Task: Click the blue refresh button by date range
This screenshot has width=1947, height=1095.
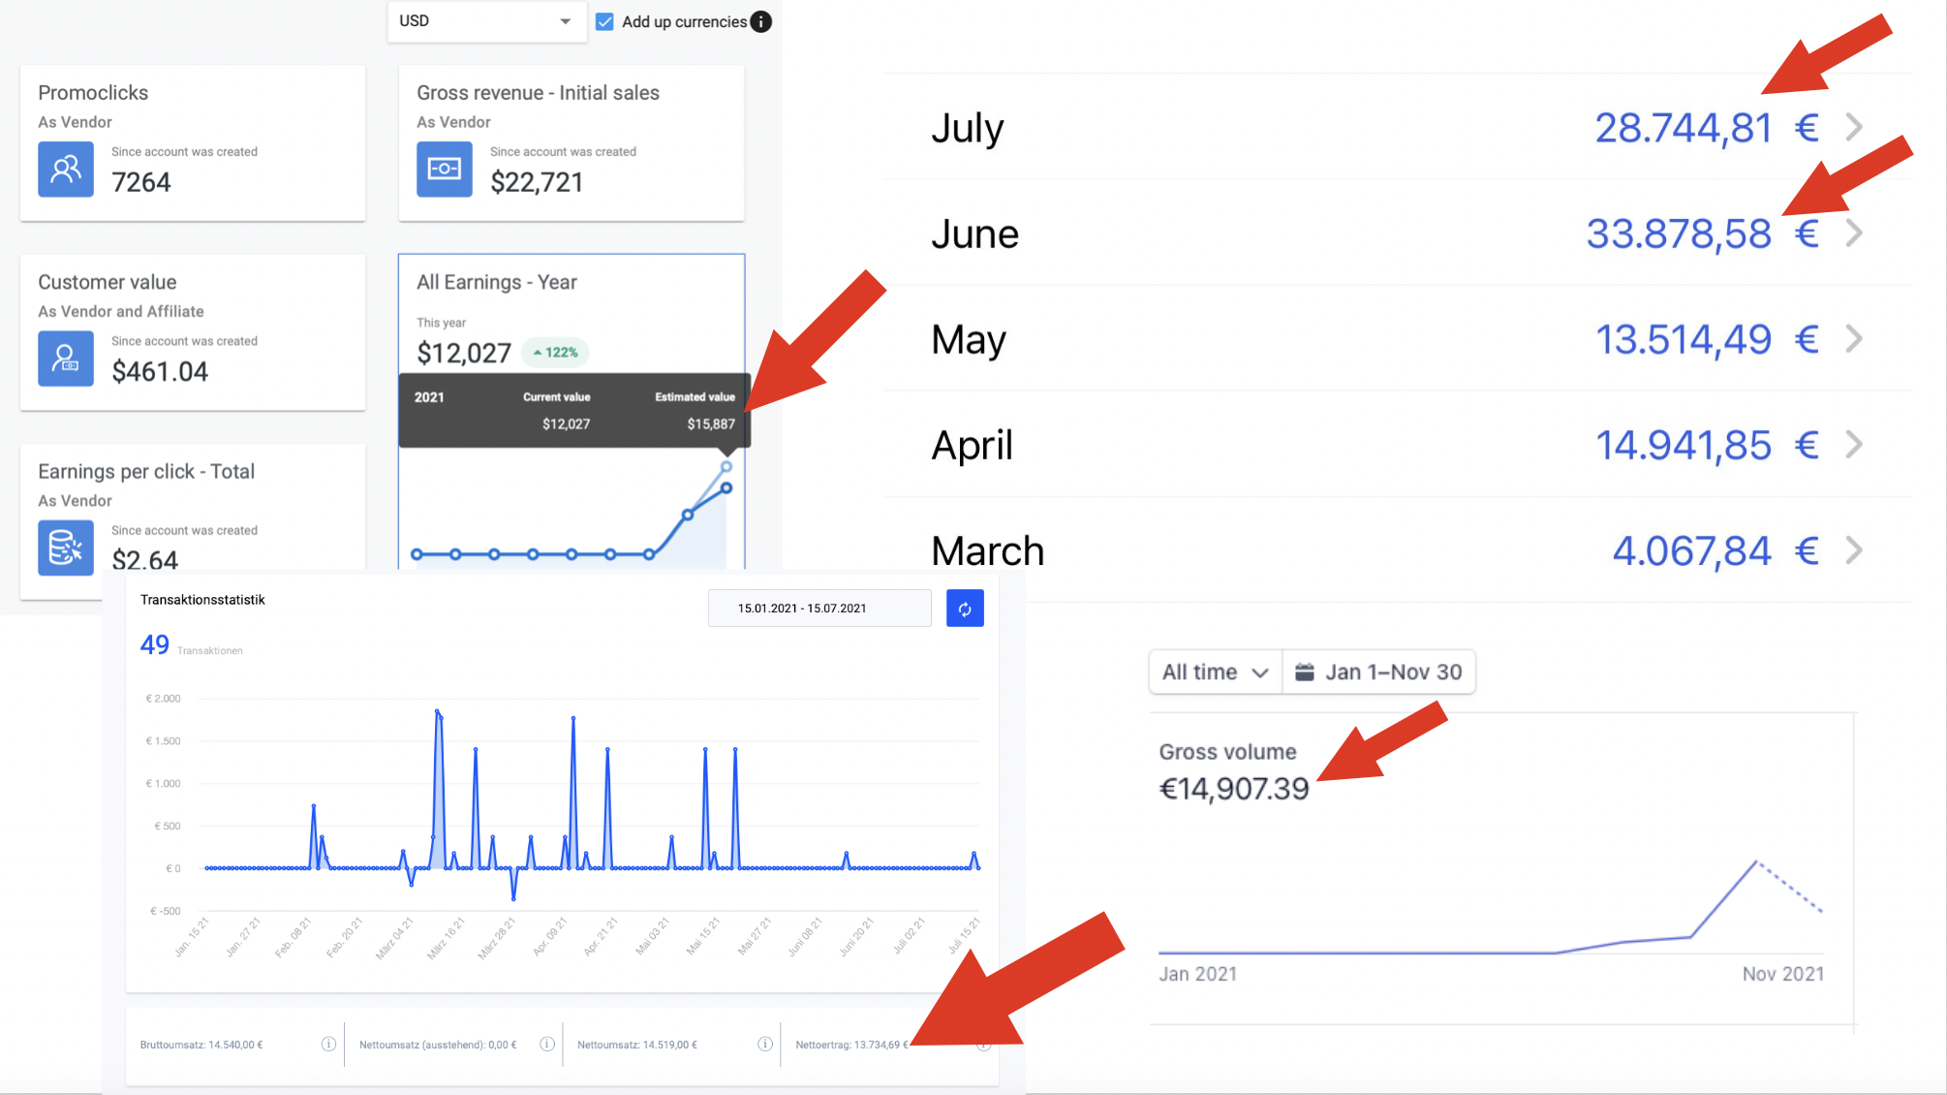Action: pyautogui.click(x=965, y=609)
